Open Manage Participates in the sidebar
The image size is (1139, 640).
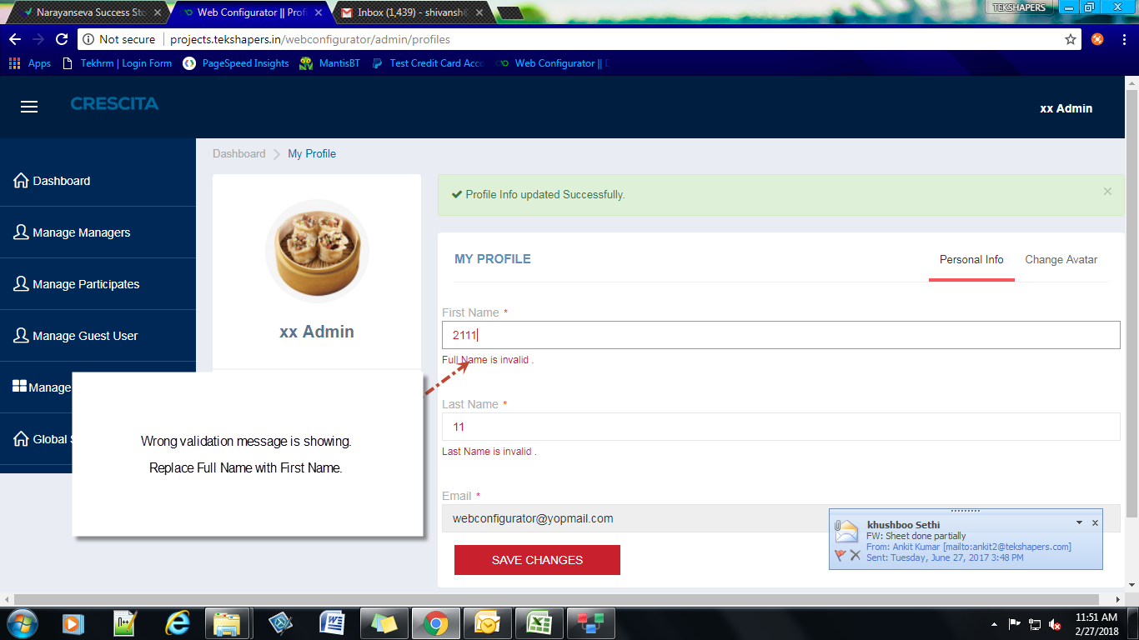[x=98, y=284]
